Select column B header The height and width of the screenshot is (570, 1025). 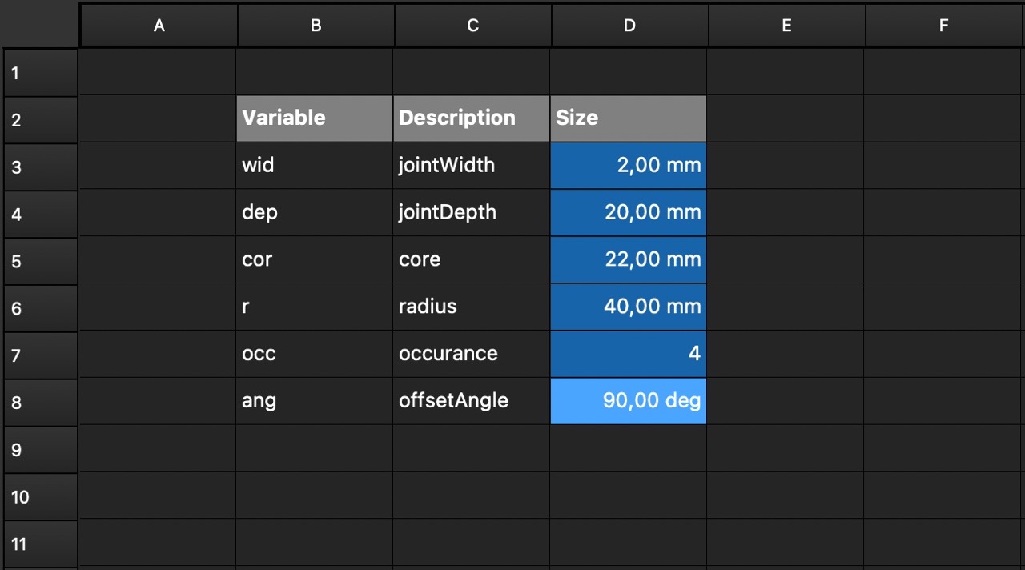316,26
